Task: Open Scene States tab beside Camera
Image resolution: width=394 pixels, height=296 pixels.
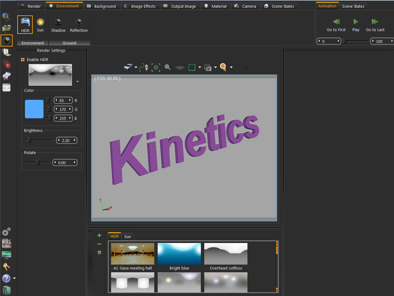Action: pyautogui.click(x=280, y=6)
